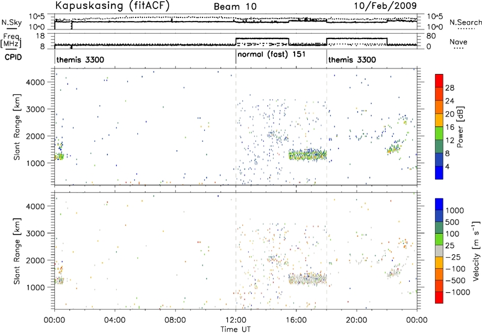Image resolution: width=482 pixels, height=333 pixels.
Task: Click the "-500" value on the Velocity scale
Action: point(455,280)
